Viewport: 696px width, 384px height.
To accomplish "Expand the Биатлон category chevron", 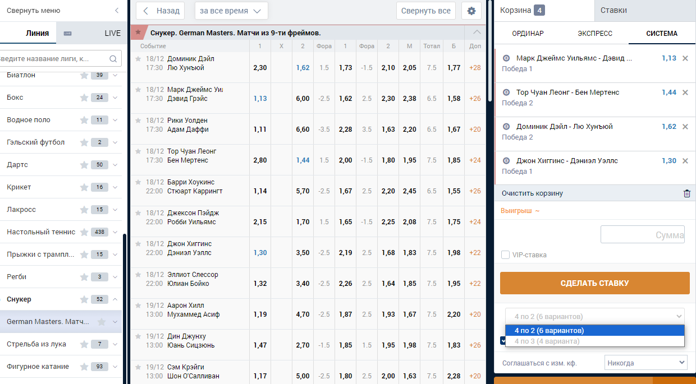I will click(115, 75).
